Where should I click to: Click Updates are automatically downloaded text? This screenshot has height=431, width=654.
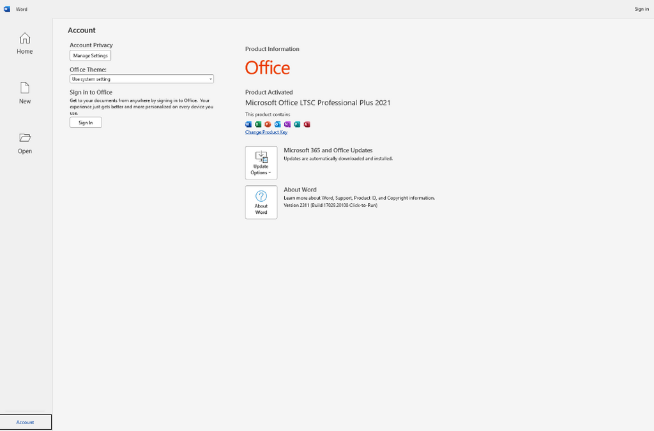(338, 158)
